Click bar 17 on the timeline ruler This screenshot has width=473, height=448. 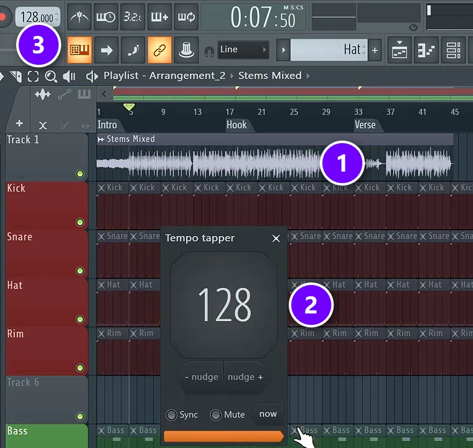tap(230, 112)
